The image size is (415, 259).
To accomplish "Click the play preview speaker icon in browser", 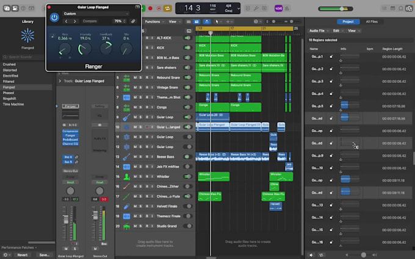I will click(311, 255).
